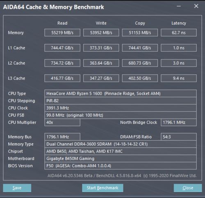Viewport: 205px width, 198px height.
Task: Click the CPU Type field showing Ryzen 5 1600
Action: click(x=121, y=93)
